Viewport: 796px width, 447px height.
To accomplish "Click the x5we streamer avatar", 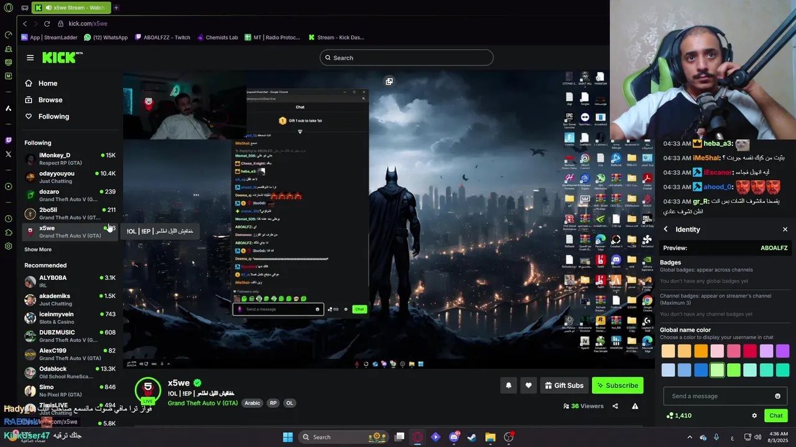I will tap(148, 391).
